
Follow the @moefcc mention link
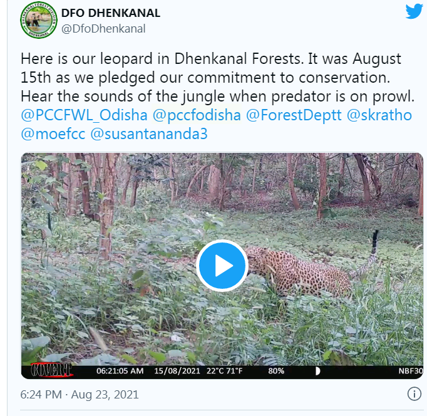point(53,135)
